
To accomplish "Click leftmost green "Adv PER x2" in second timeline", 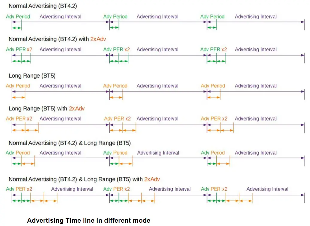I will 19,50.
